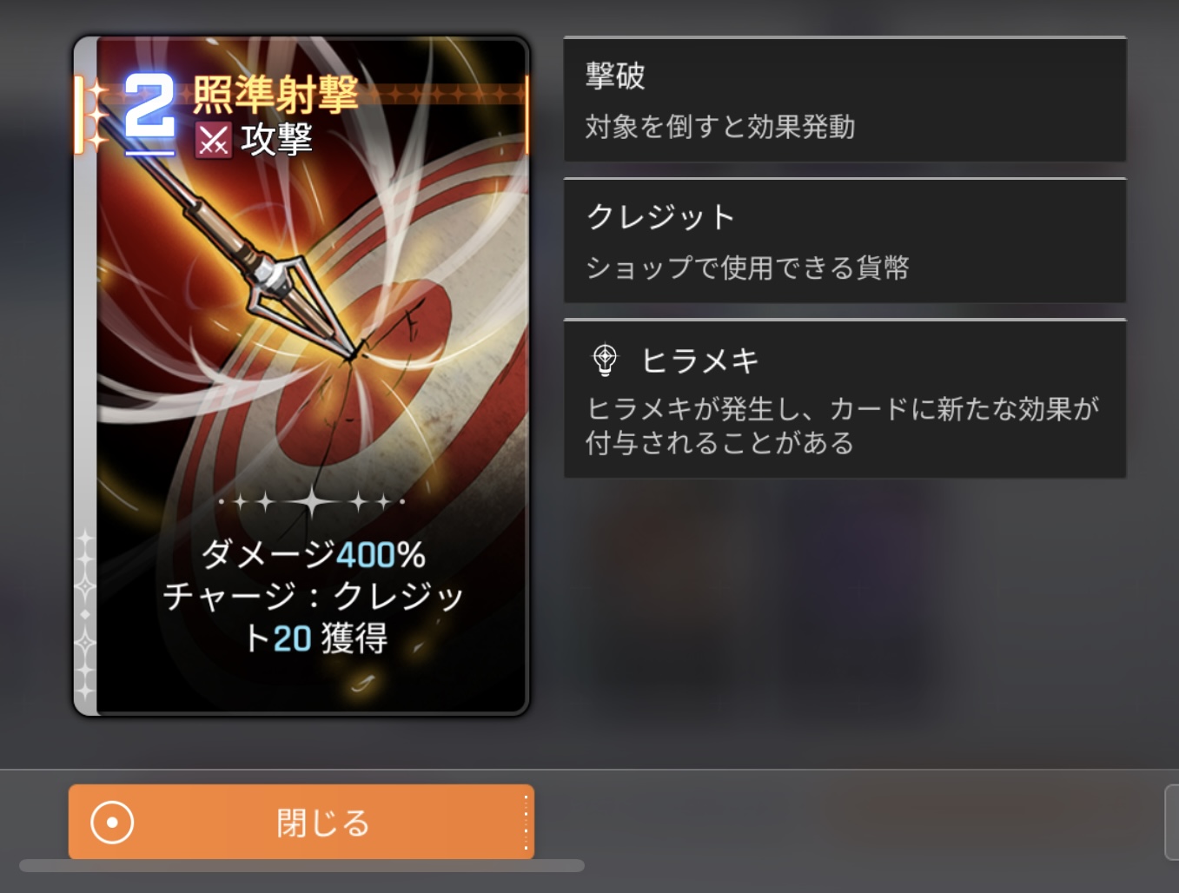Click the lightbulb ヒラメキ icon
The height and width of the screenshot is (893, 1179).
pos(605,360)
